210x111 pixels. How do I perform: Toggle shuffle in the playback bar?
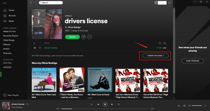coord(91,104)
